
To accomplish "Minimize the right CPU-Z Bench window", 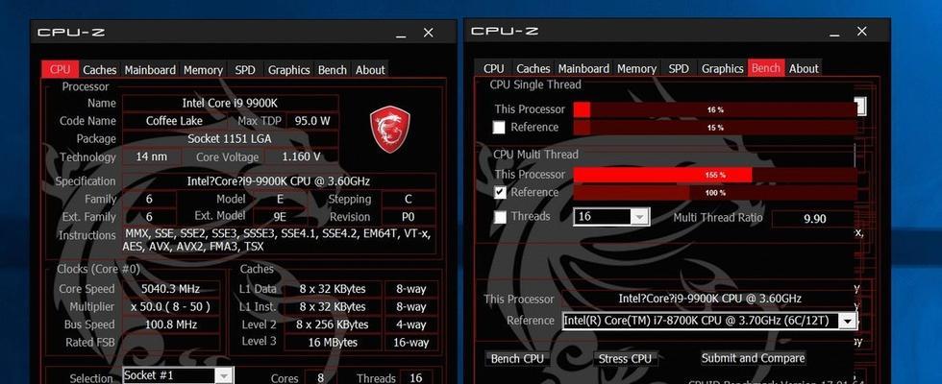I will (835, 35).
